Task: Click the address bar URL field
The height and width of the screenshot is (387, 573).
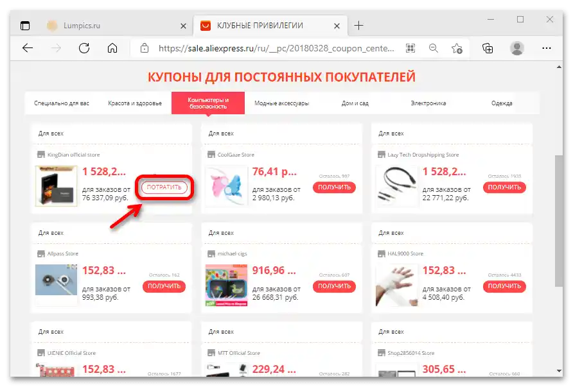Action: [276, 48]
